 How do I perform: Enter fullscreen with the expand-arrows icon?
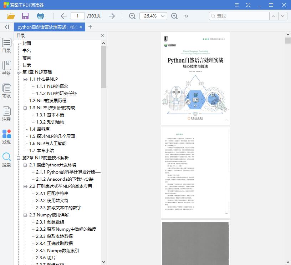248,5
